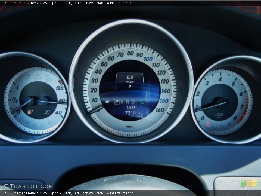Click the coffee cup attention assist icon

click(108, 102)
